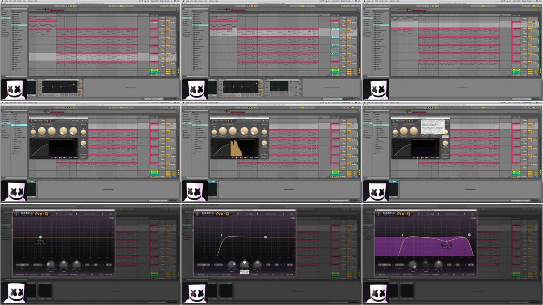Select highlighted EQ Eight entry in first frame browser
This screenshot has height=305, width=543.
pos(19,25)
